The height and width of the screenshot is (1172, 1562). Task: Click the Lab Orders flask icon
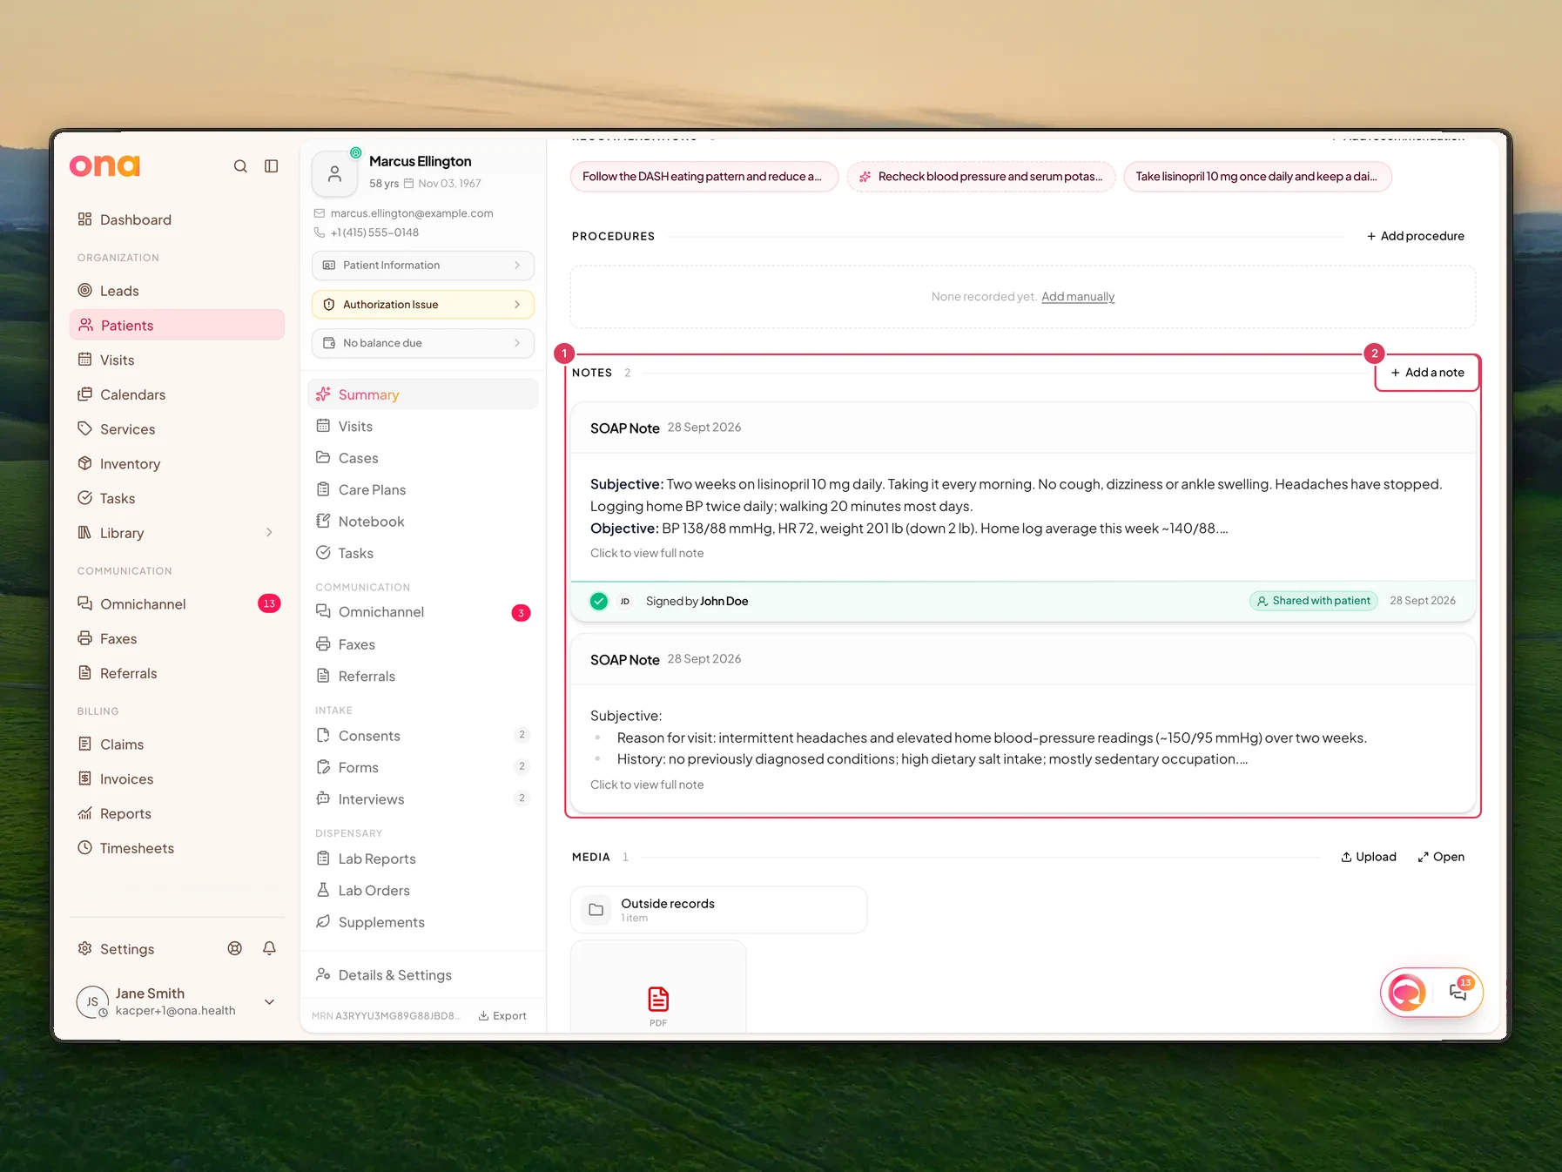pyautogui.click(x=323, y=890)
